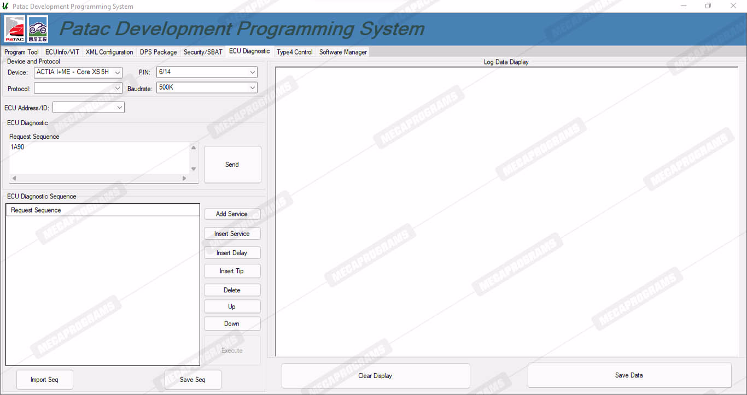
Task: Click the Send button
Action: (232, 164)
